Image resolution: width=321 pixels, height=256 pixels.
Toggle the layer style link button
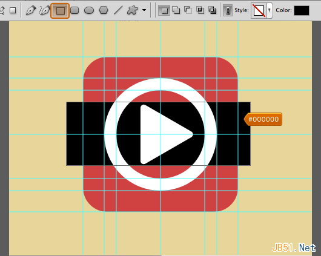coord(228,10)
